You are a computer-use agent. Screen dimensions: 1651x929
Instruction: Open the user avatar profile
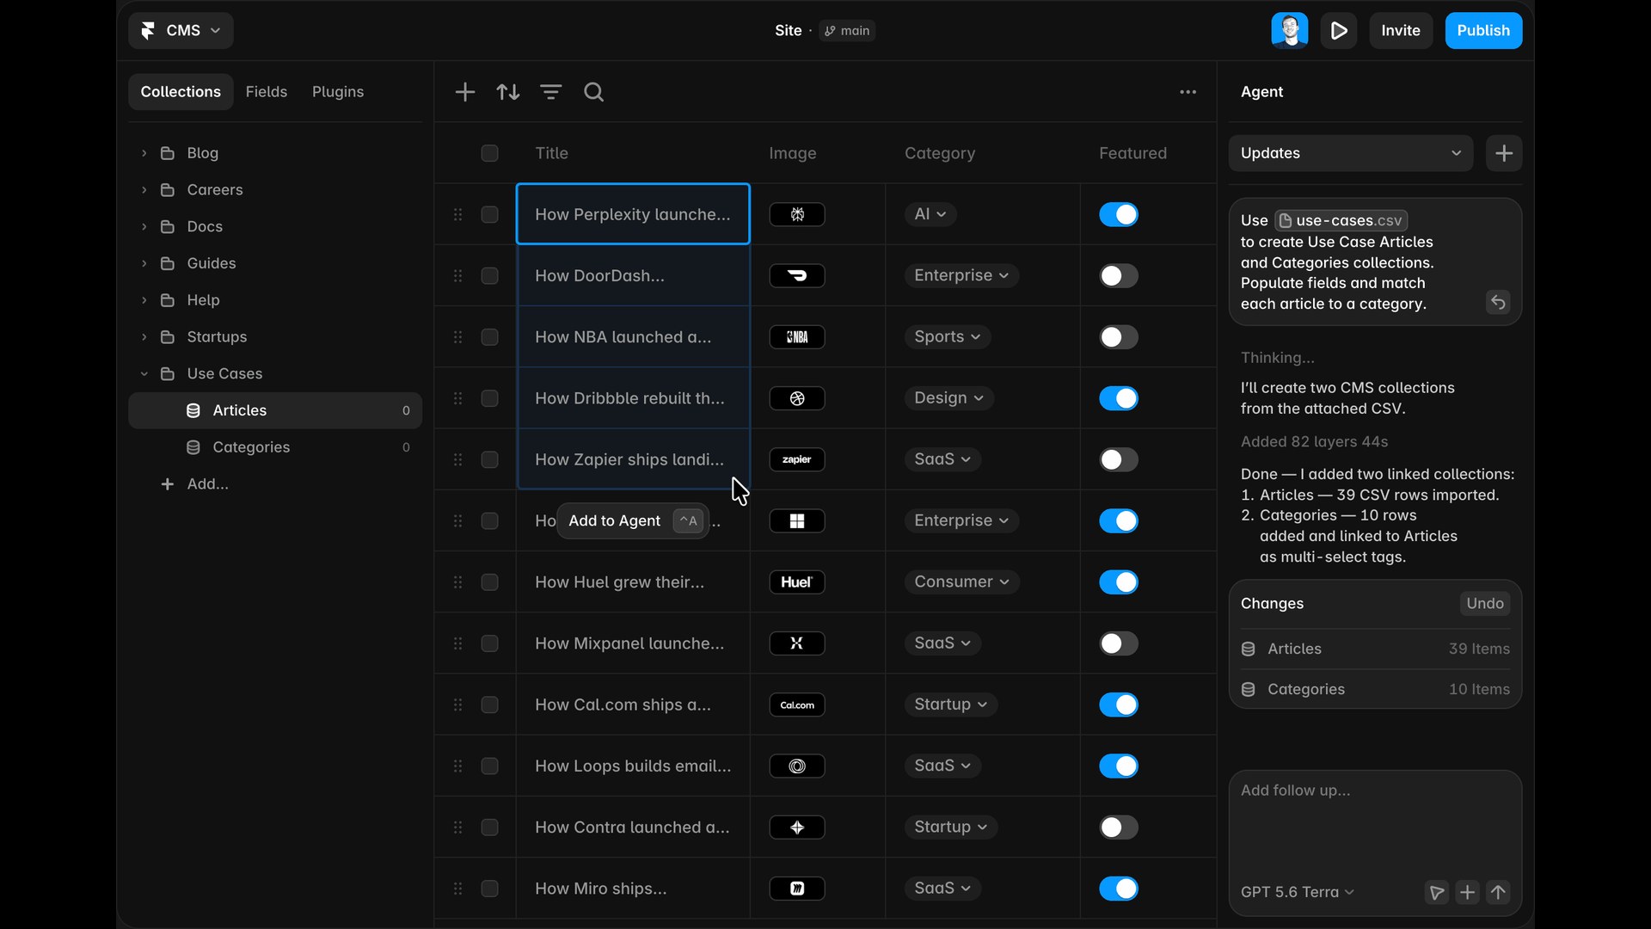(x=1289, y=31)
